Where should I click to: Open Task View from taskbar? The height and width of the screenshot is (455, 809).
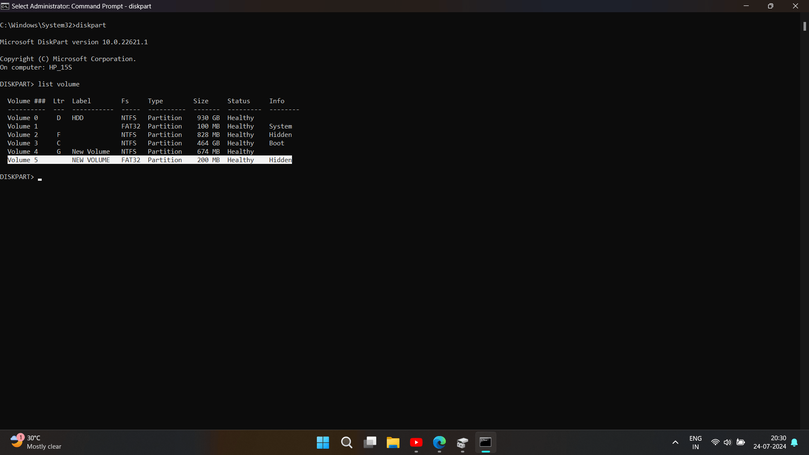370,442
